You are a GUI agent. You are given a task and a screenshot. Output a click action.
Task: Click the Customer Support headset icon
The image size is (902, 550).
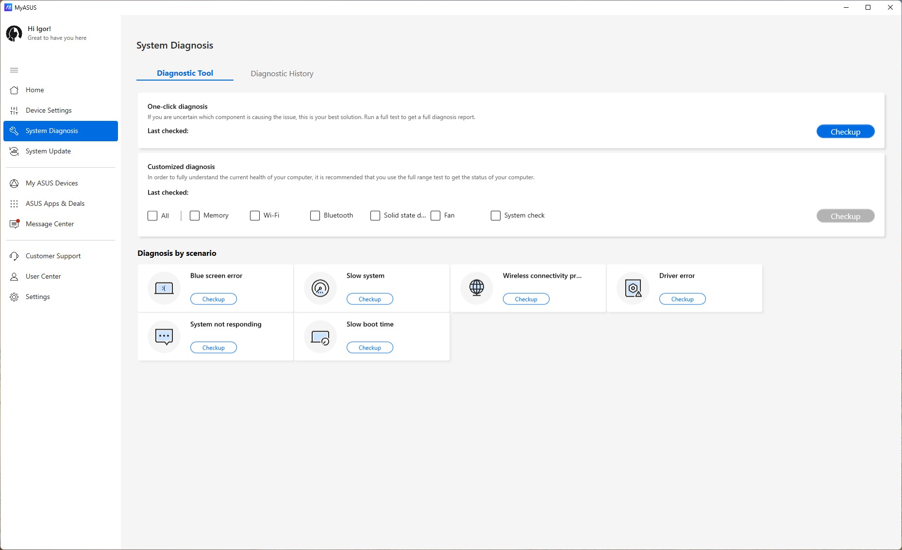click(x=14, y=256)
